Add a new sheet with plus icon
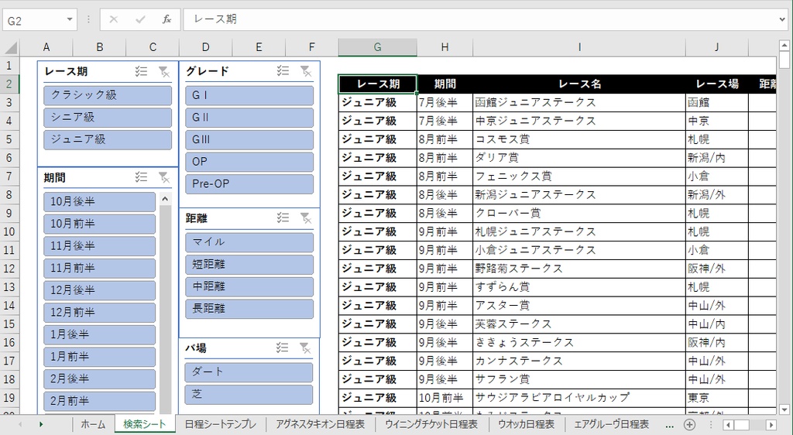793x435 pixels. 689,424
